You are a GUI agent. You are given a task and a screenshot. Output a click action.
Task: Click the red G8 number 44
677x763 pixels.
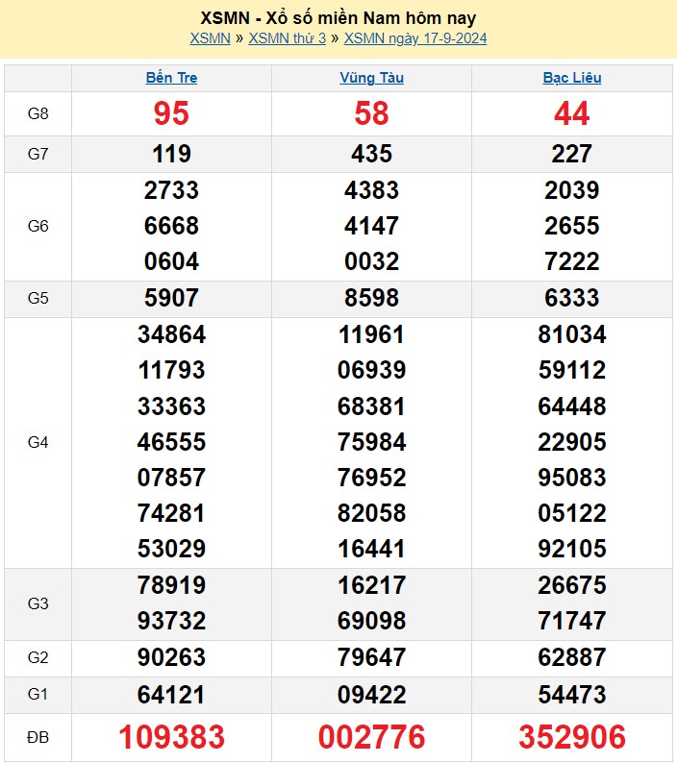(x=571, y=114)
